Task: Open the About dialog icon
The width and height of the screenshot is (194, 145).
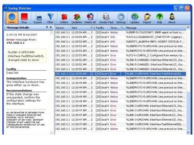Action: pyautogui.click(x=172, y=18)
